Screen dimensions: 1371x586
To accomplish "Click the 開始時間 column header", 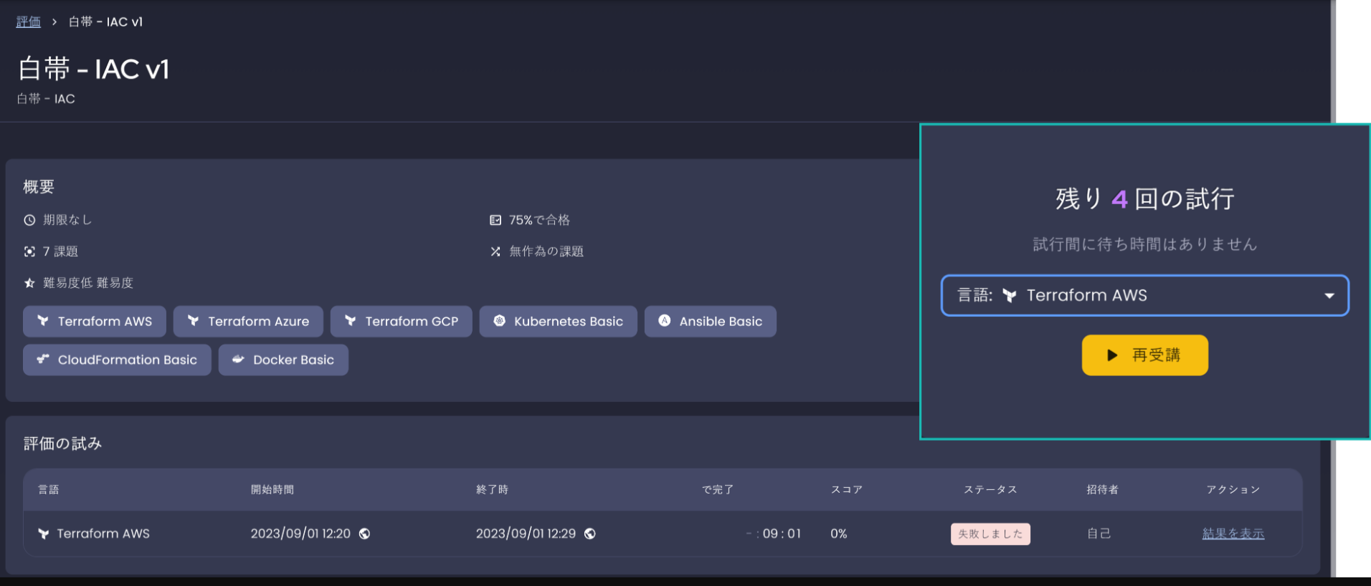I will tap(272, 490).
